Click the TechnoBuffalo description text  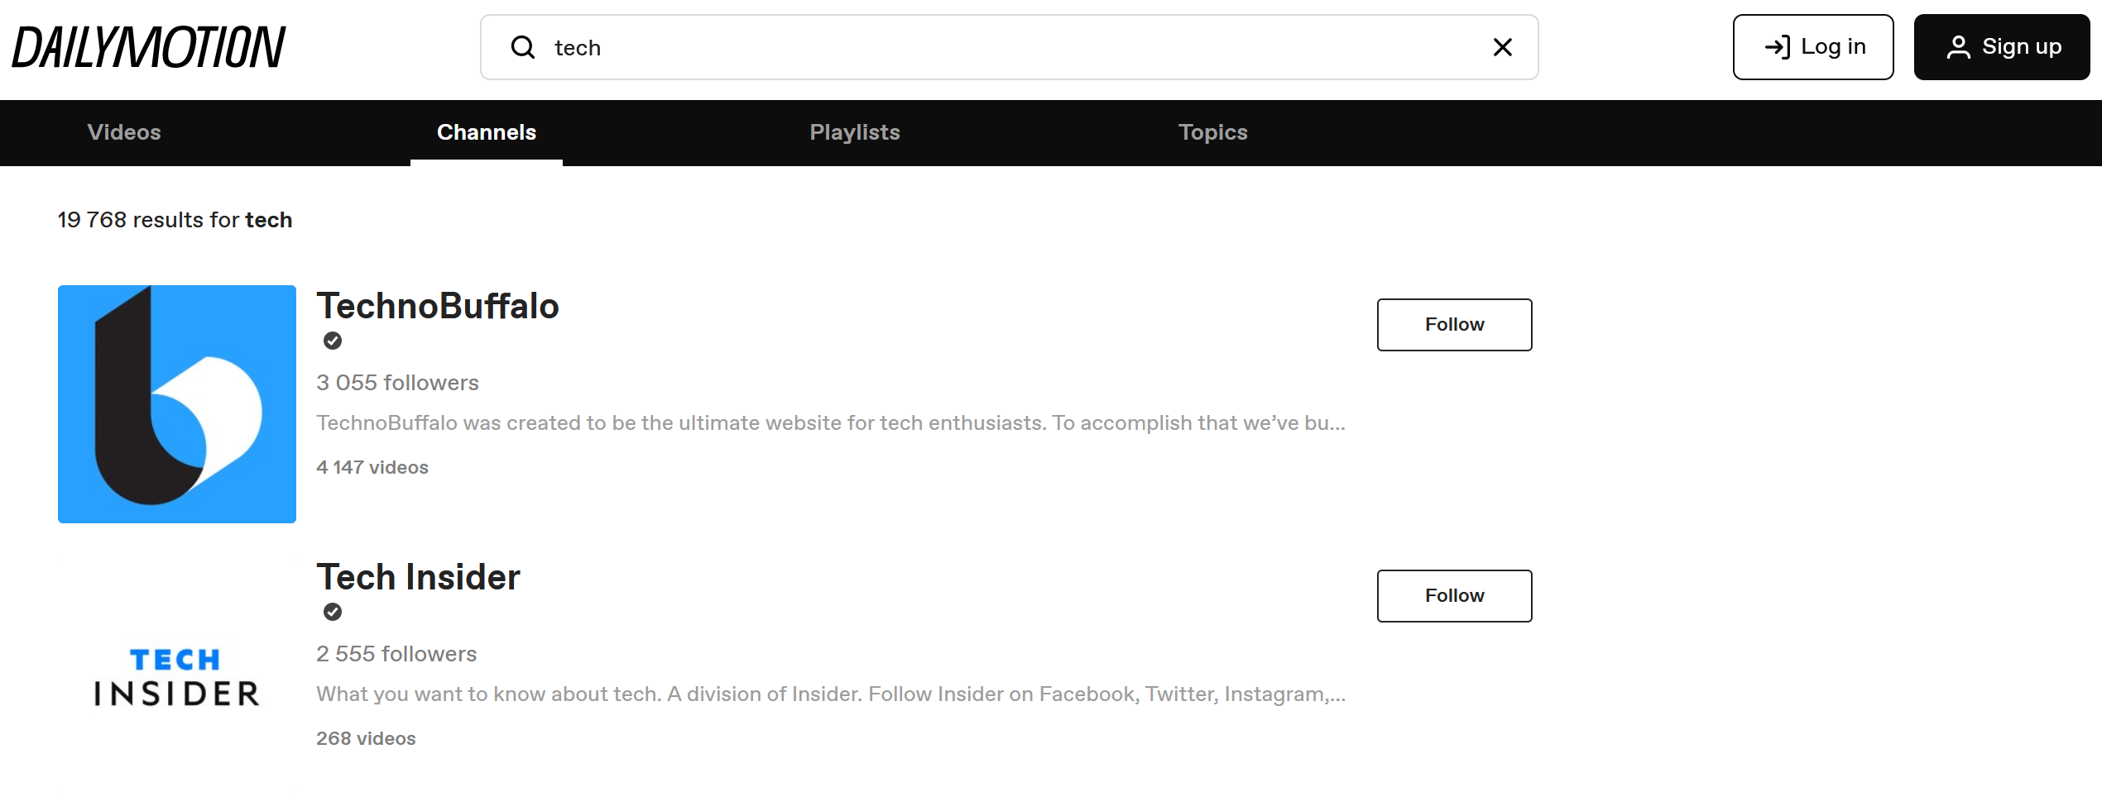click(831, 423)
